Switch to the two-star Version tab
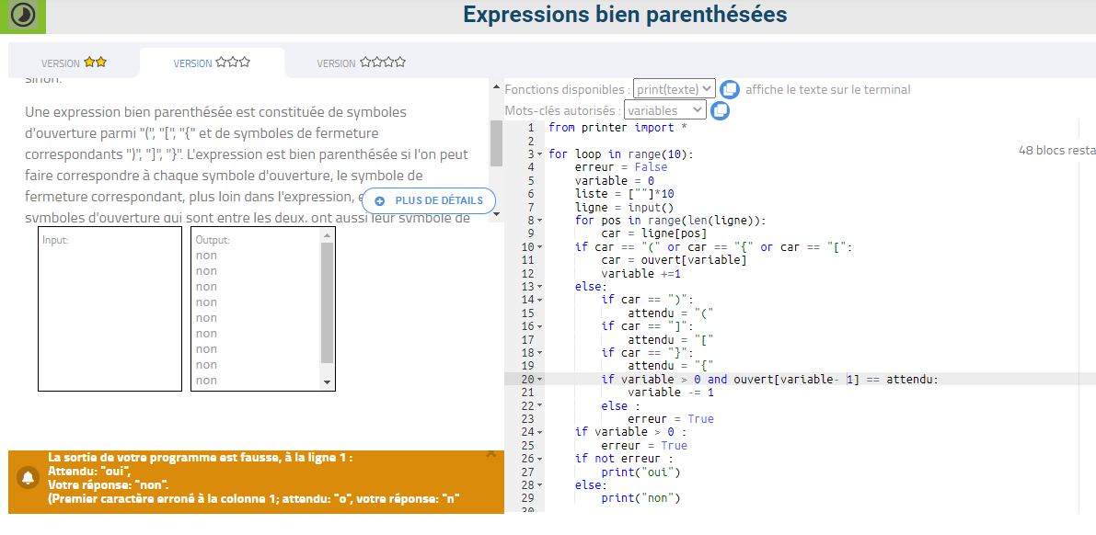1096x535 pixels. [74, 63]
